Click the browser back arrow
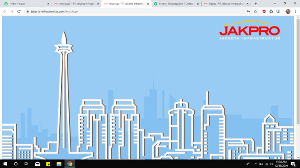The image size is (300, 168). (5, 11)
